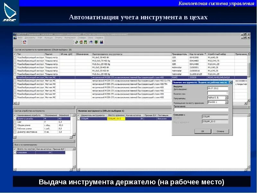Click the blue document-sheet toolbar icon
Viewport: 257px width, 193px height.
(x=91, y=42)
